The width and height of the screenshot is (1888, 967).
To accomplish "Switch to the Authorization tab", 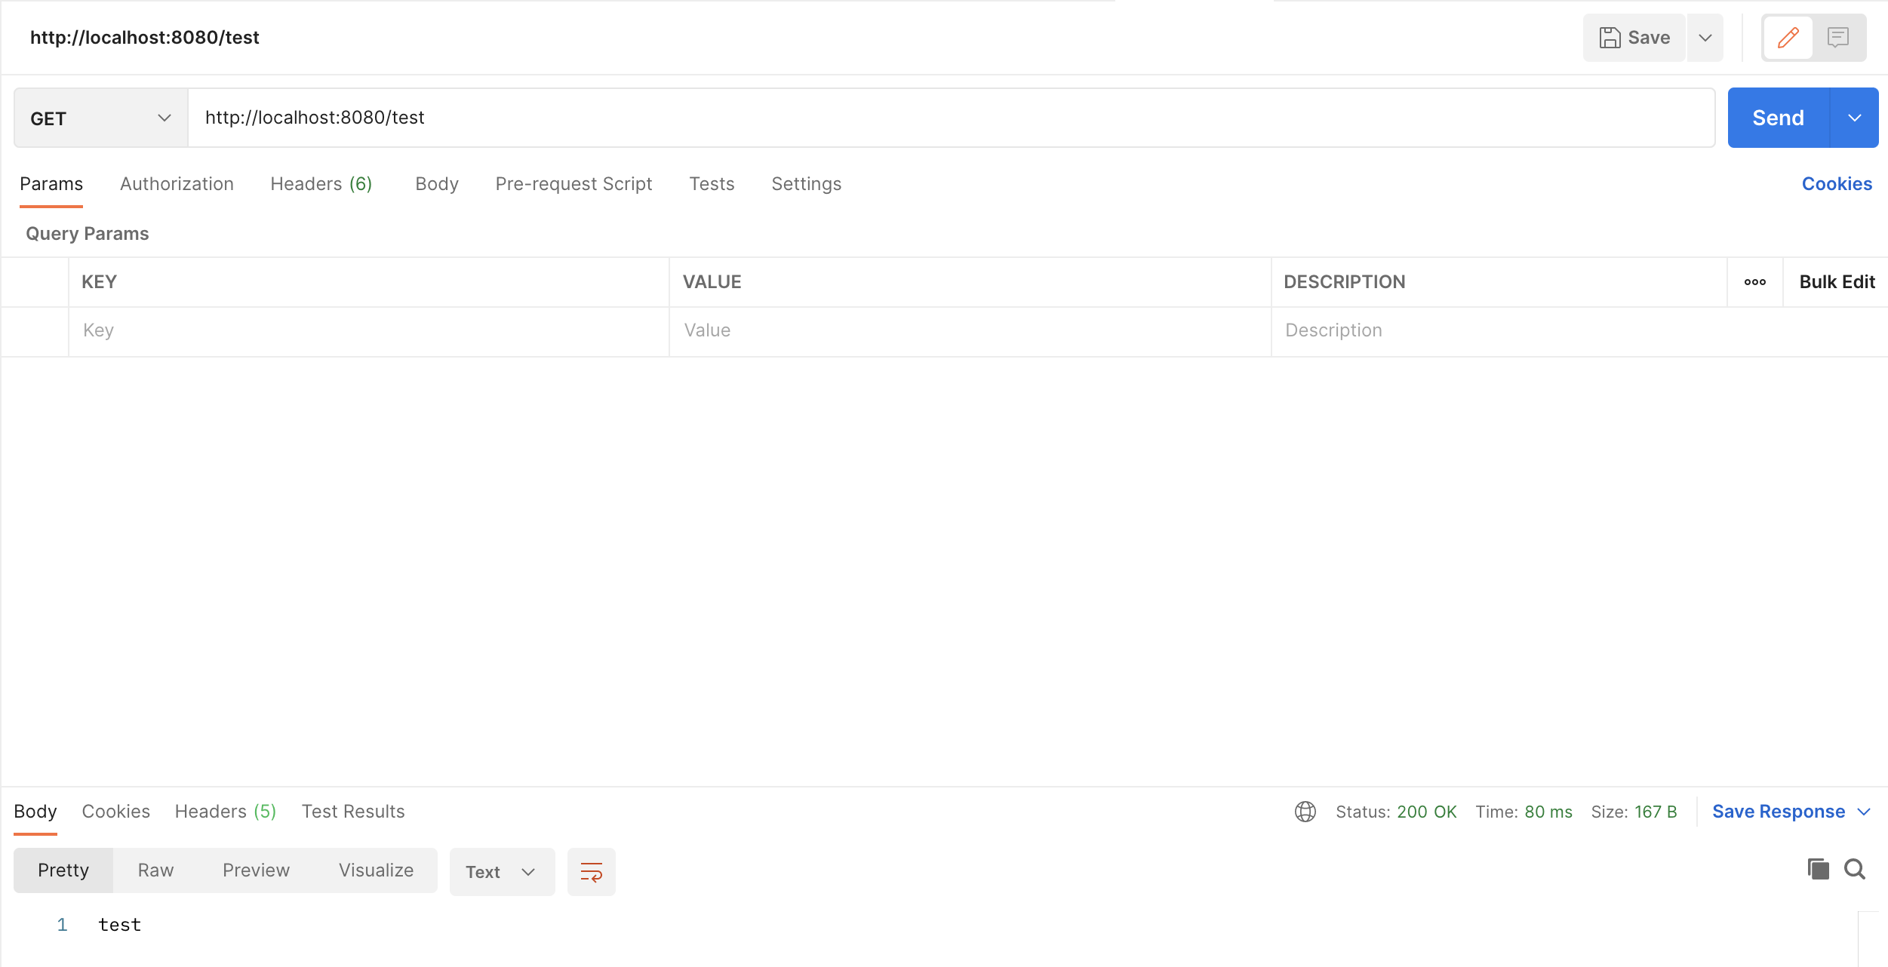I will point(177,184).
